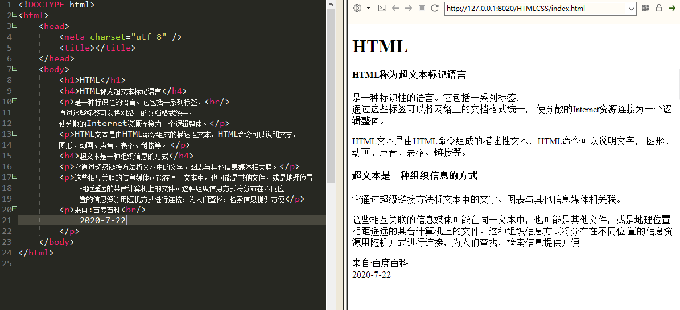Click '来自:百度百科' text in the preview

tap(380, 263)
